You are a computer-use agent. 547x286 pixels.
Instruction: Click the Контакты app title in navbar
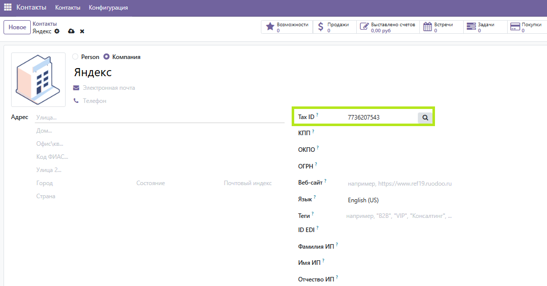(x=31, y=8)
